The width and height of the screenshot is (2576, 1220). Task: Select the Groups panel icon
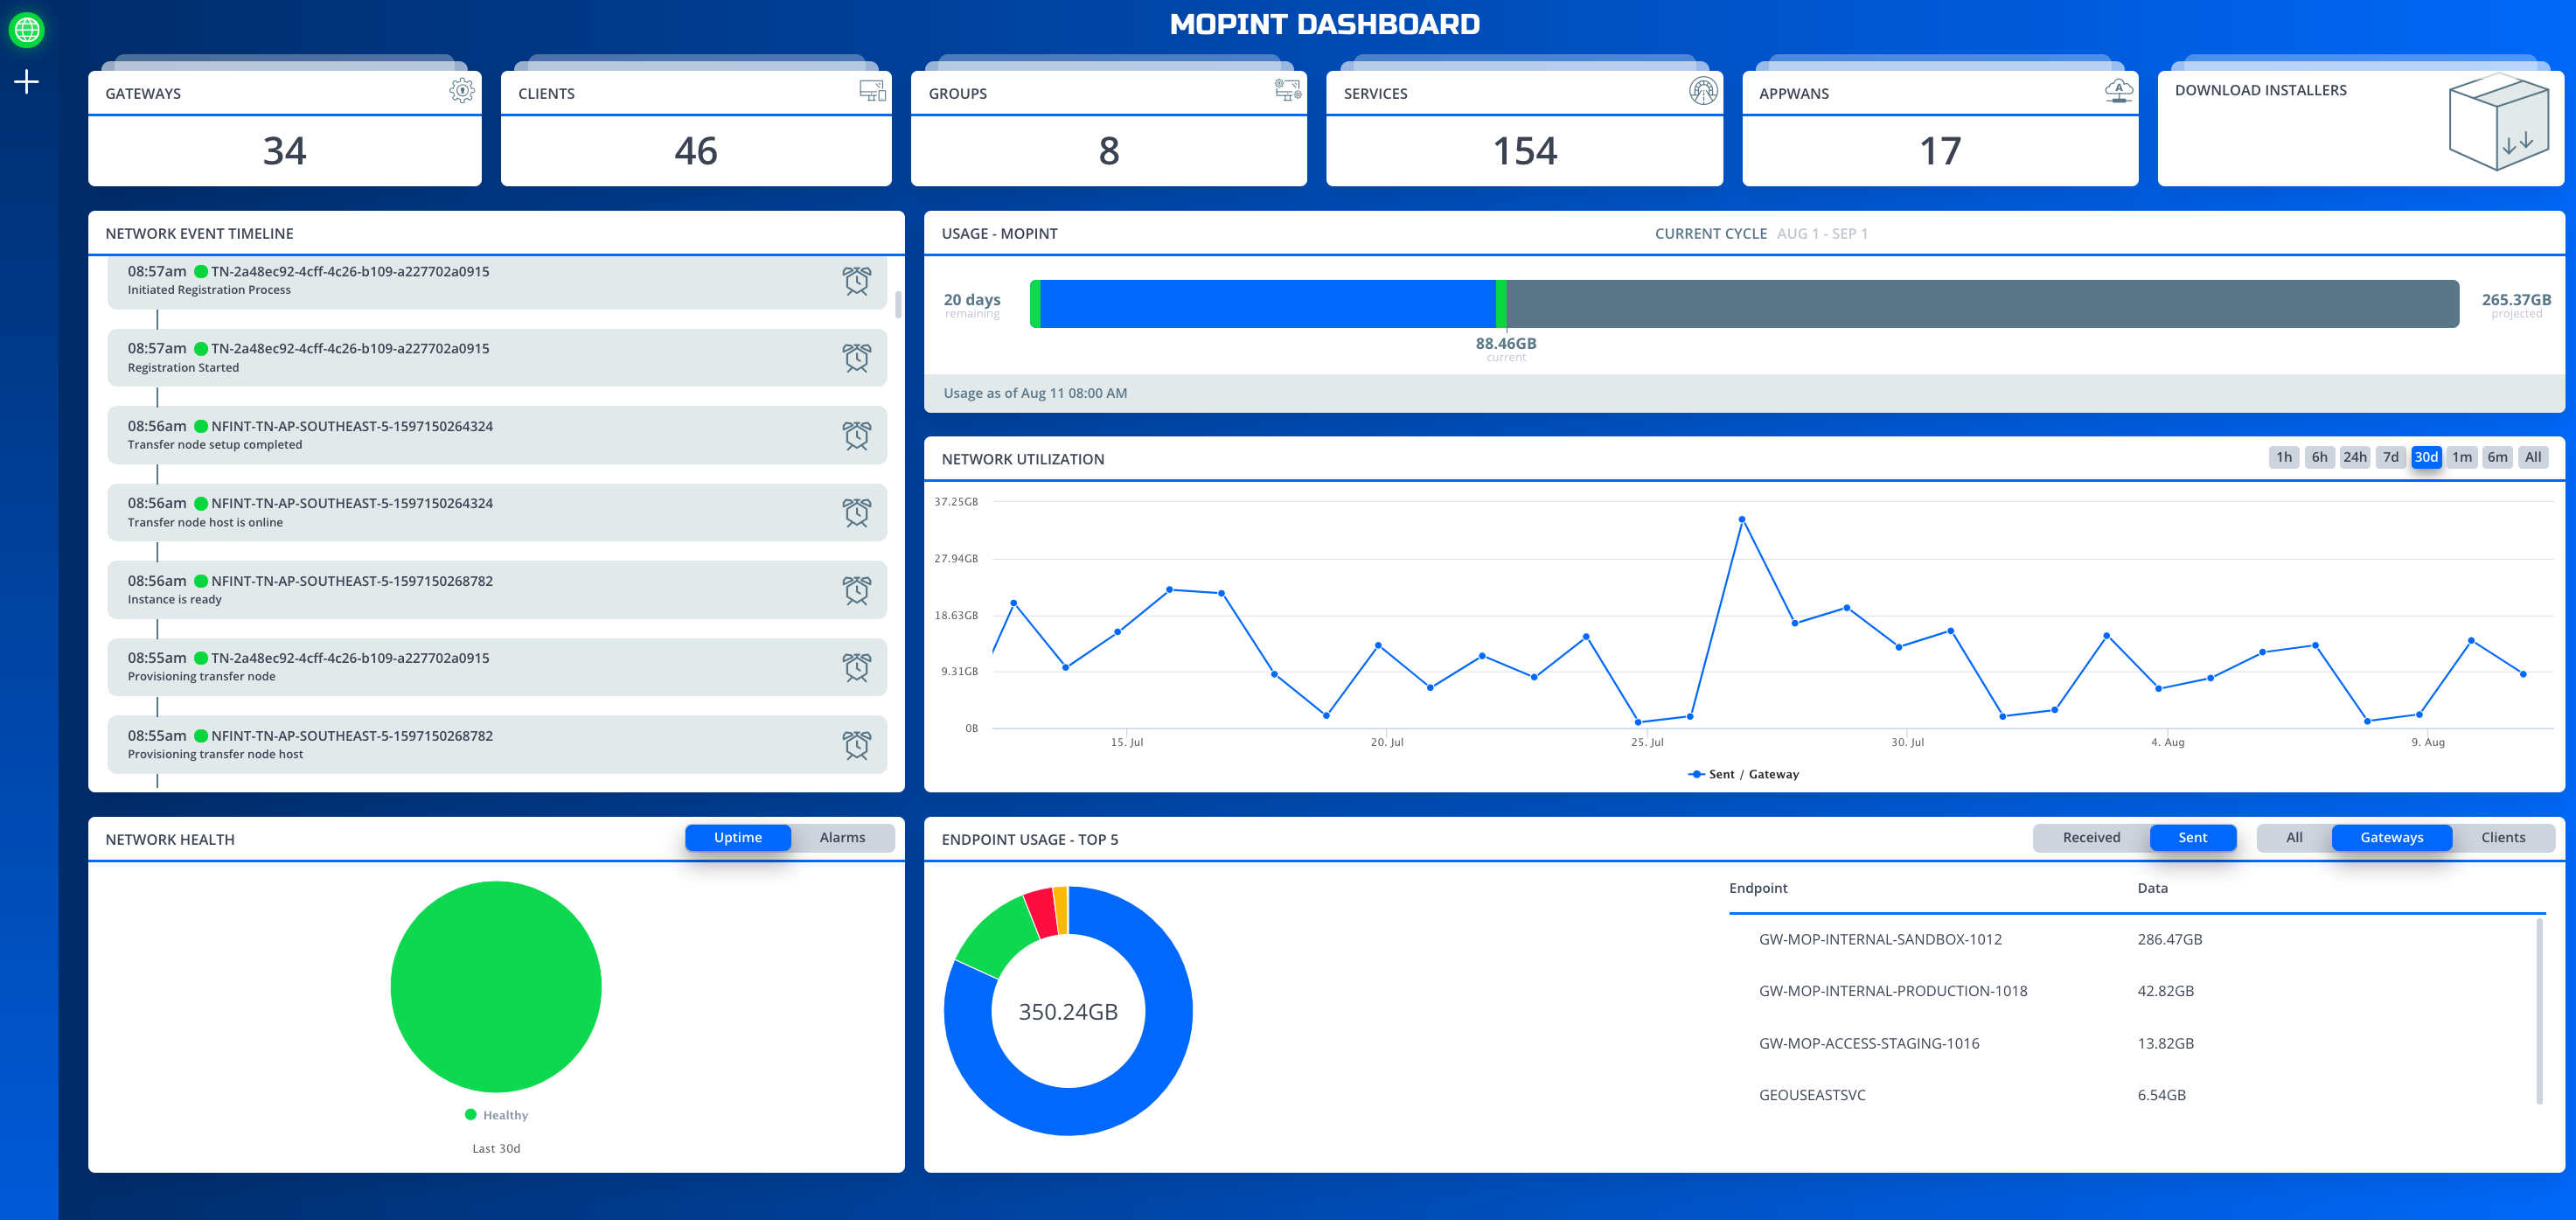coord(1288,92)
